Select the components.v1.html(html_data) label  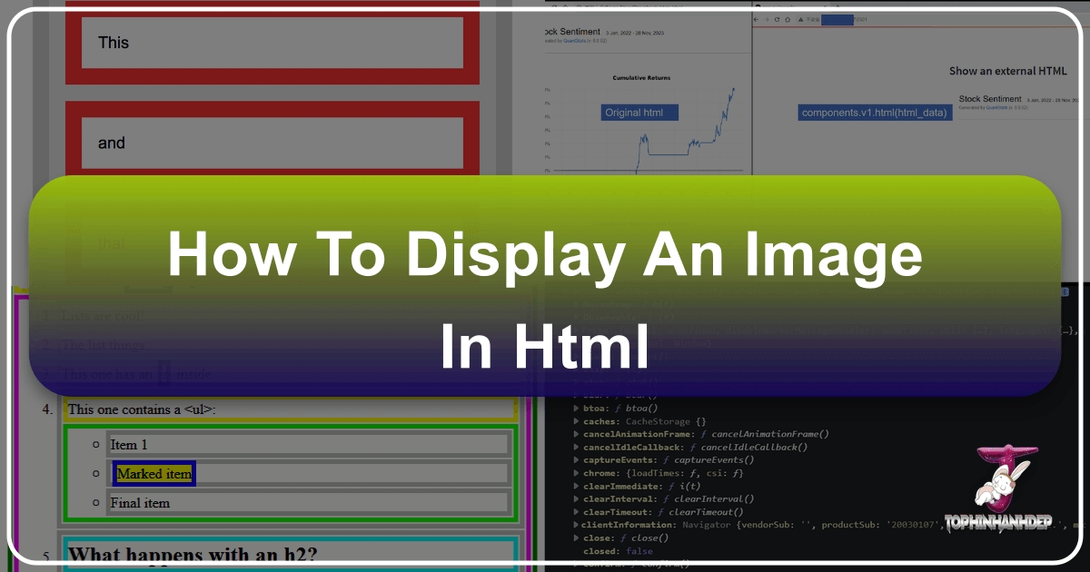coord(875,112)
